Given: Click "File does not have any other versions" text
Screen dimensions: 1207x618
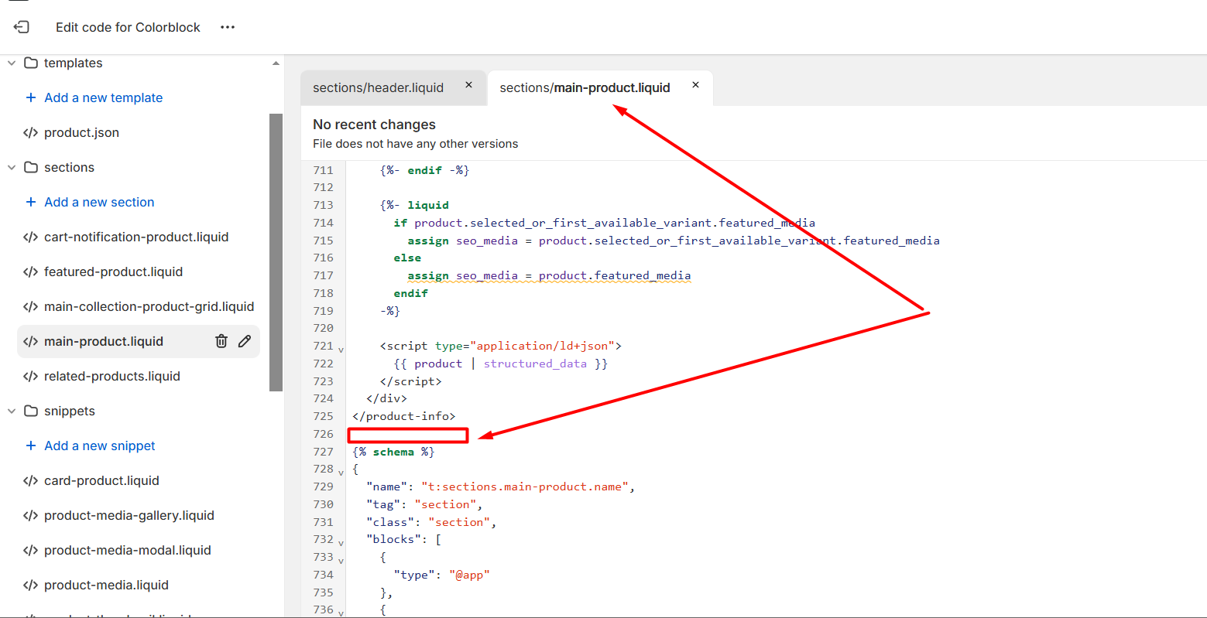Looking at the screenshot, I should [416, 144].
